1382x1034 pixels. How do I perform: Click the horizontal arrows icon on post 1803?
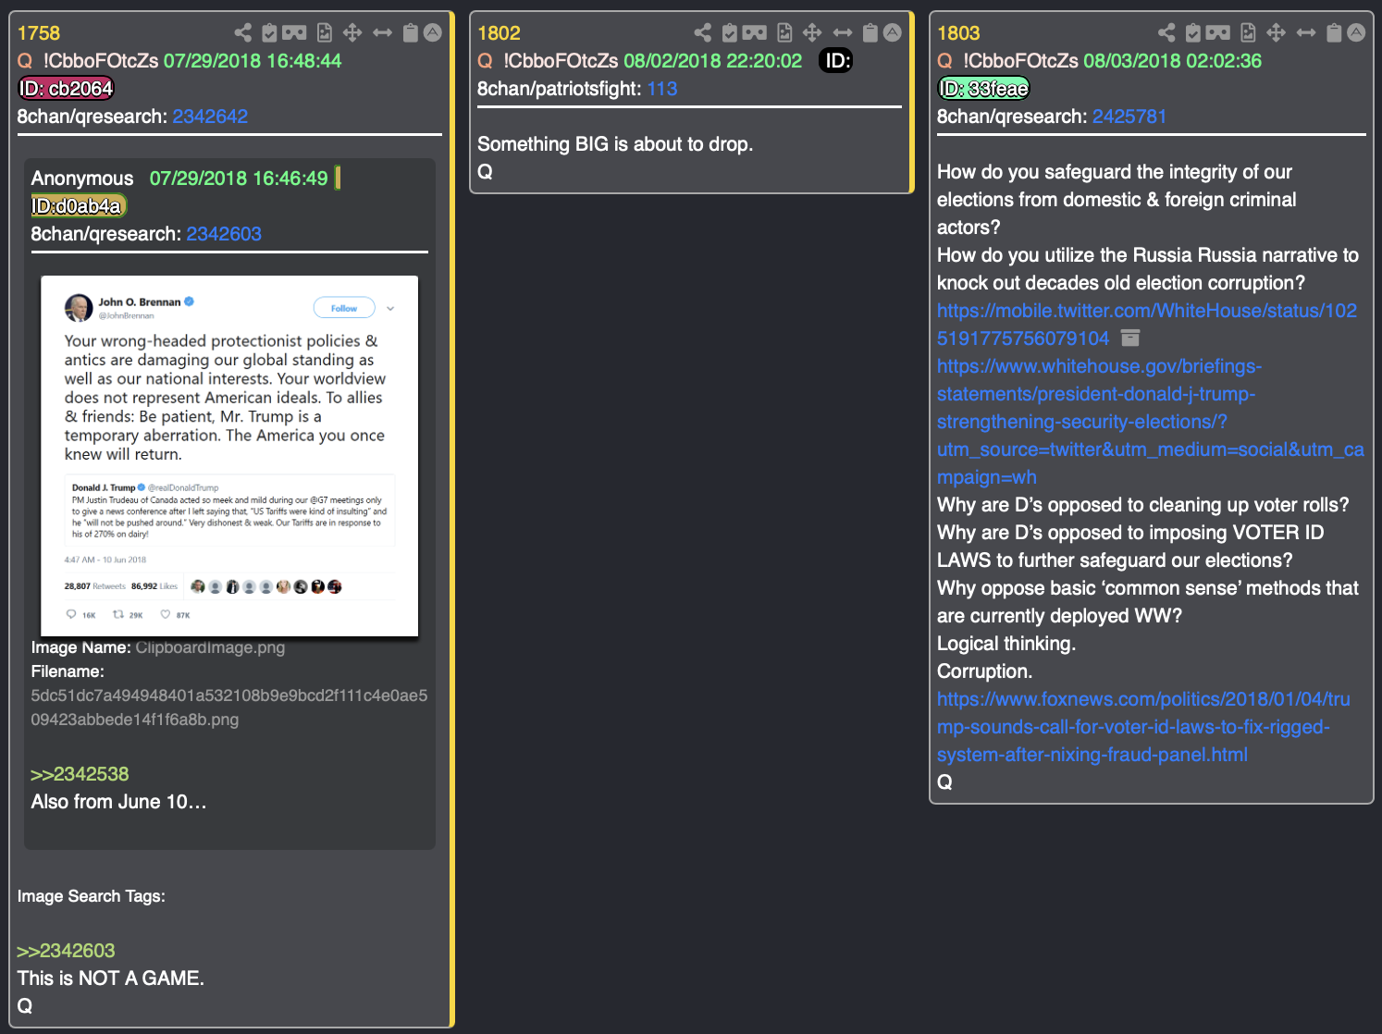click(x=1306, y=33)
